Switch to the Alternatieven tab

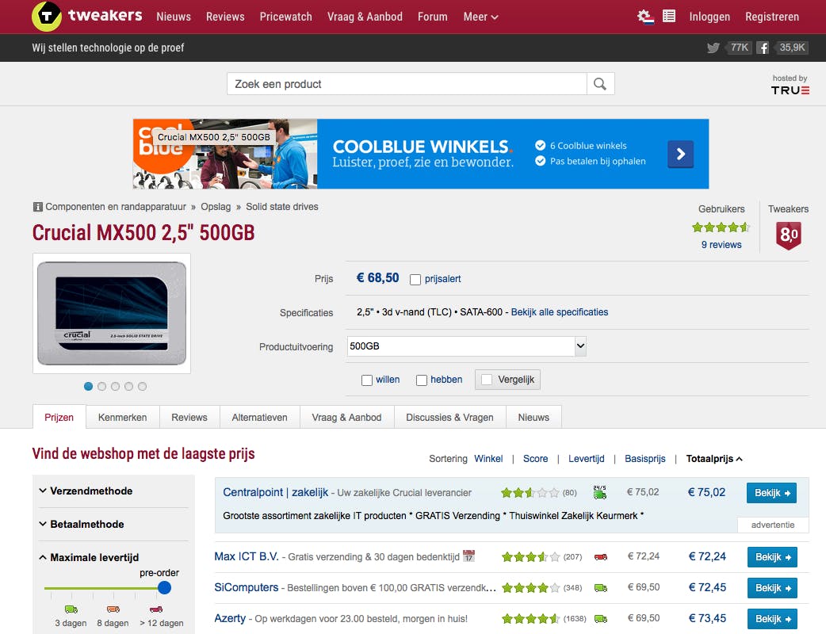(x=260, y=417)
